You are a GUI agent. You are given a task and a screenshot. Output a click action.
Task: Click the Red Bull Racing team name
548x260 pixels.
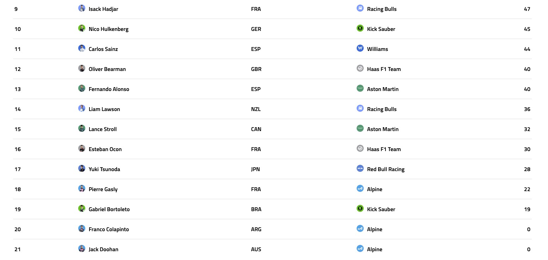coord(386,169)
